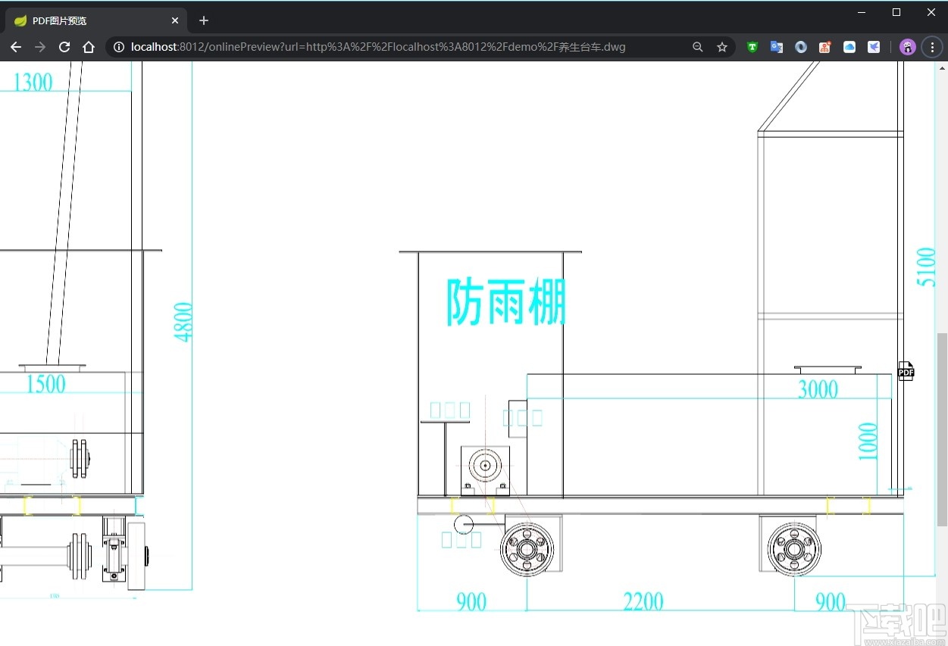Screen dimensions: 948x646
Task: Open a new browser tab
Action: (202, 20)
